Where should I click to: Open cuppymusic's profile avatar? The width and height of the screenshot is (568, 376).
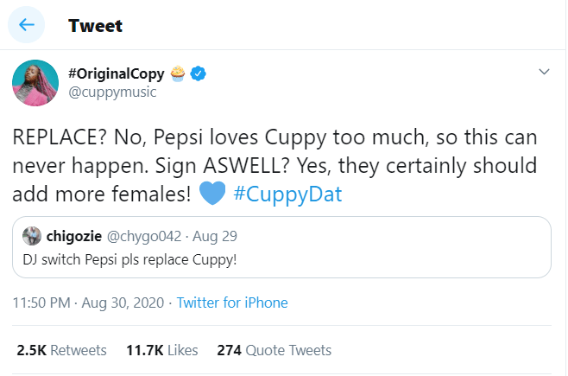[x=35, y=83]
